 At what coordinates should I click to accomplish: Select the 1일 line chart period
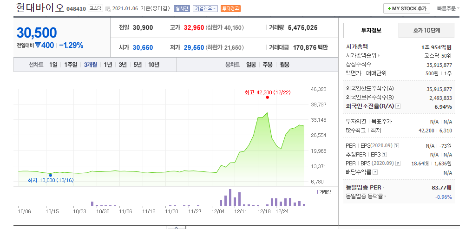point(53,65)
